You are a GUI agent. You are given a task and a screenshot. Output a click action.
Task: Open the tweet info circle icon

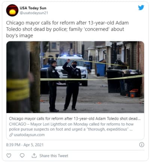(x=142, y=145)
